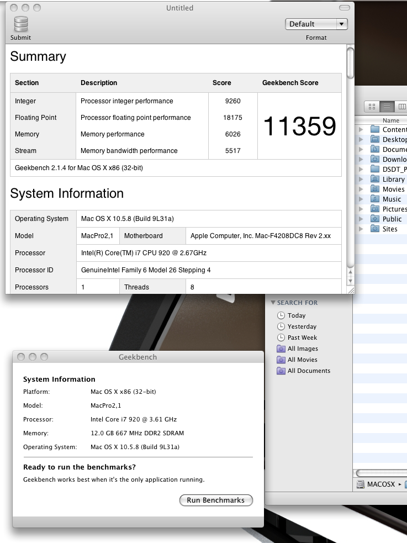
Task: Click the Today clock icon
Action: click(x=281, y=315)
